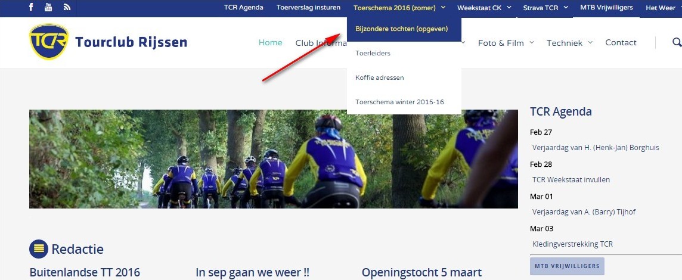Viewport: 682px width, 280px height.
Task: Click the search magnifier icon
Action: 677,42
